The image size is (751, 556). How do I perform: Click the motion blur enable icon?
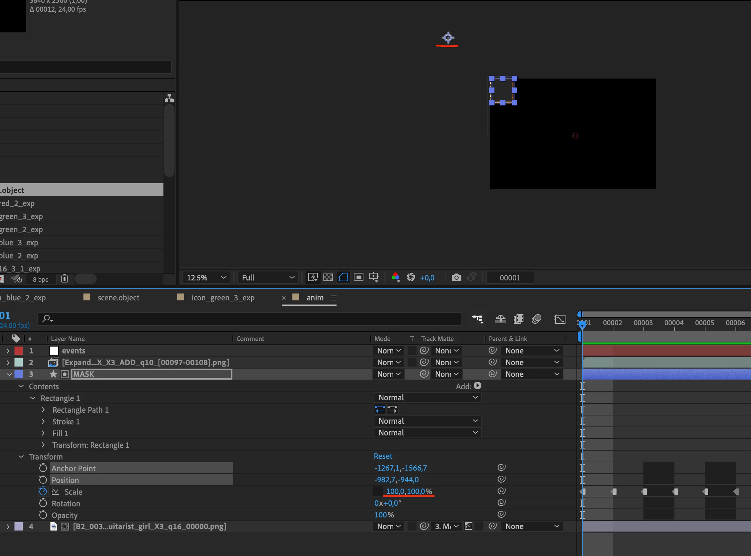[537, 319]
